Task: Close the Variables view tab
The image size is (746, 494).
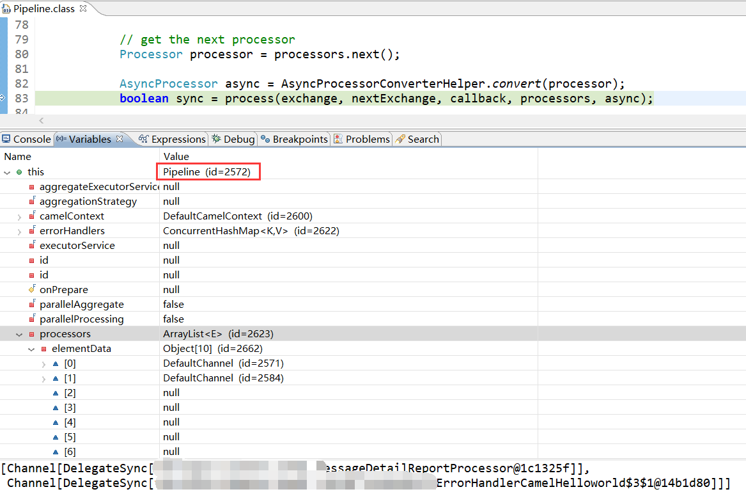Action: coord(120,139)
